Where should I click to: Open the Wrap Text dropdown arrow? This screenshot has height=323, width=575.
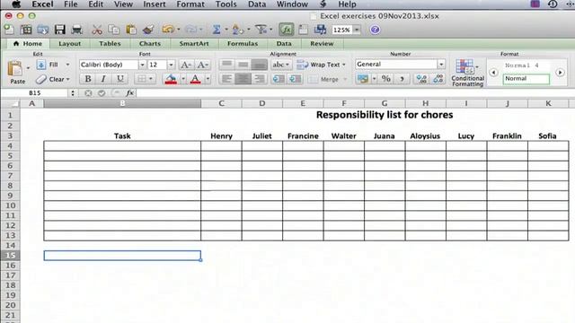click(344, 65)
